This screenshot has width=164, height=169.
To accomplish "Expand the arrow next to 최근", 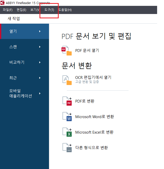I will pyautogui.click(x=40, y=78).
